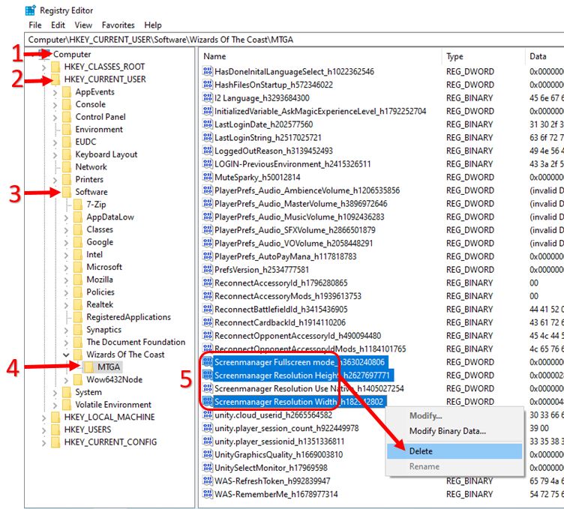
Task: Click the 7-Zip folder icon
Action: [78, 205]
